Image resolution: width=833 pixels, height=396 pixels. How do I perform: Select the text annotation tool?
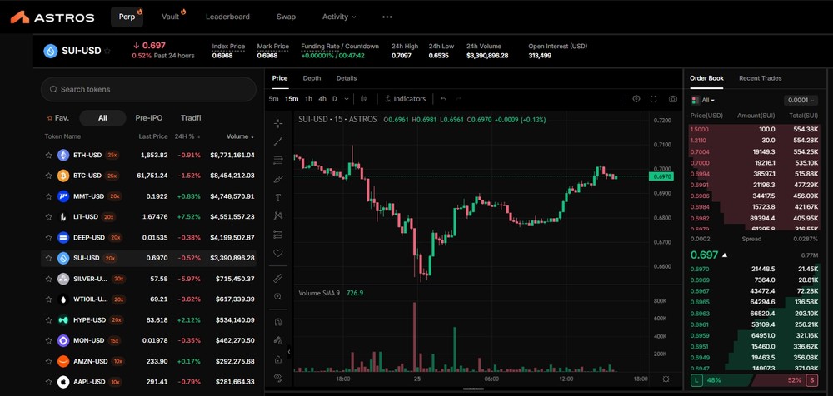[x=278, y=197]
